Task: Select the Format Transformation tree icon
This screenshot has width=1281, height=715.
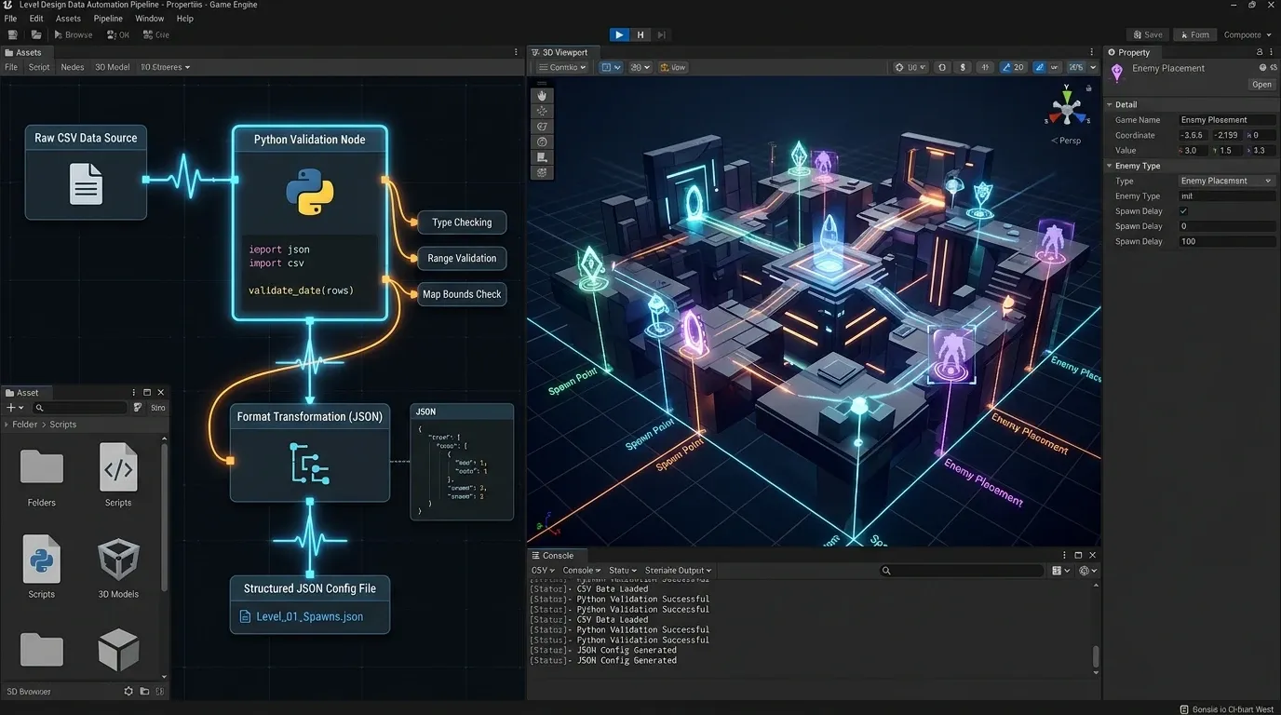Action: (x=310, y=463)
